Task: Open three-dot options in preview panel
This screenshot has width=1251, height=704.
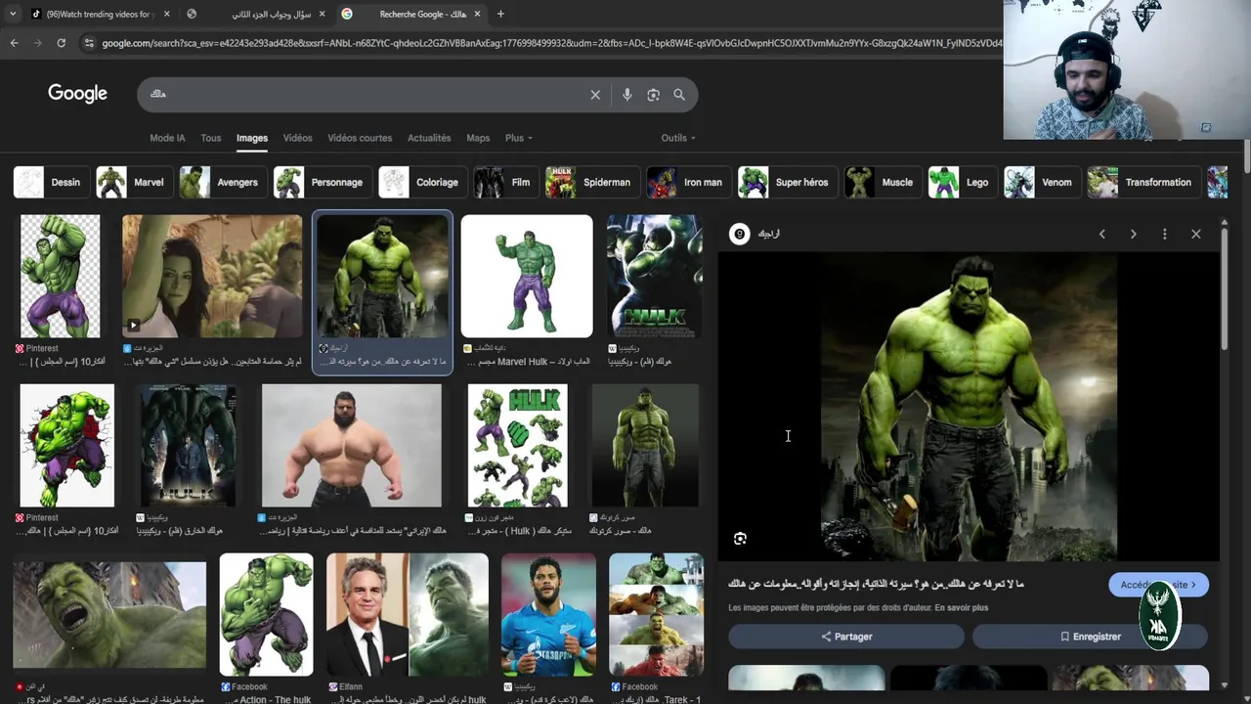Action: [1165, 234]
